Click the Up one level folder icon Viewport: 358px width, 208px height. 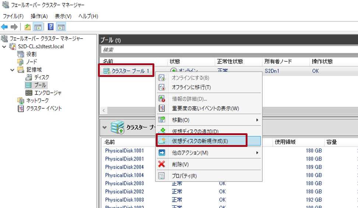coord(27,27)
